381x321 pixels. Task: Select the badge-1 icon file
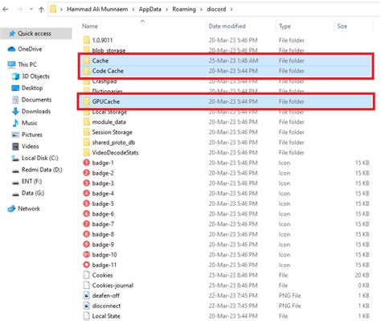pos(86,163)
